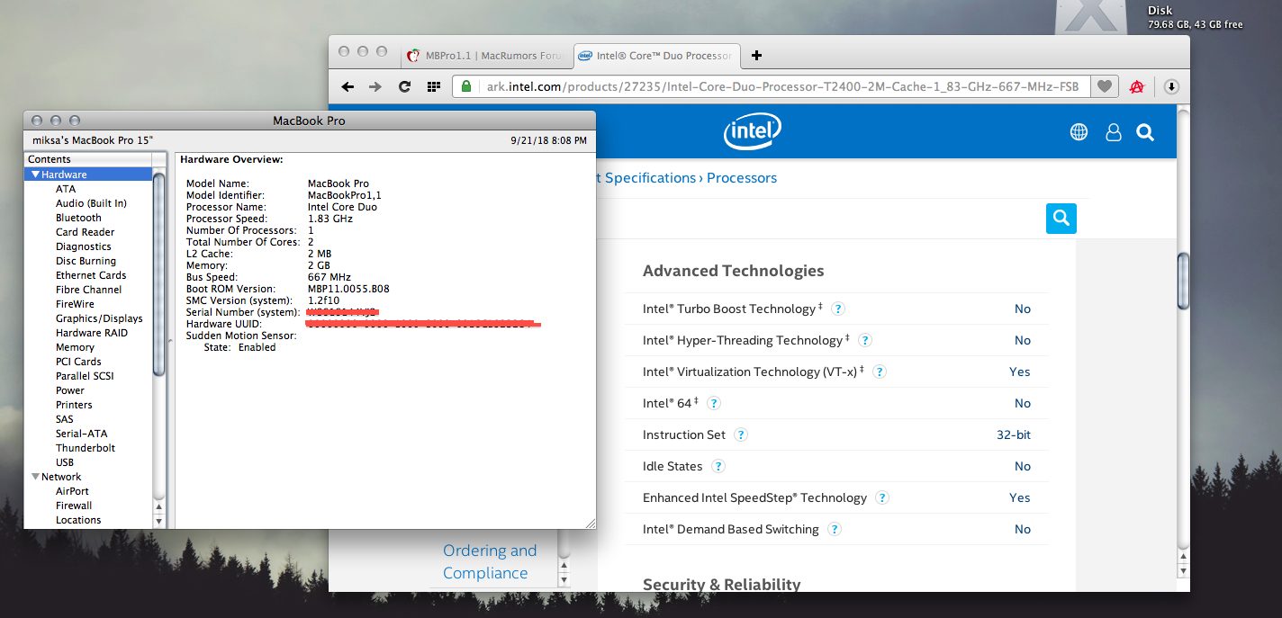This screenshot has height=618, width=1282.
Task: Select Parallel SCSI in sidebar
Action: pyautogui.click(x=85, y=376)
